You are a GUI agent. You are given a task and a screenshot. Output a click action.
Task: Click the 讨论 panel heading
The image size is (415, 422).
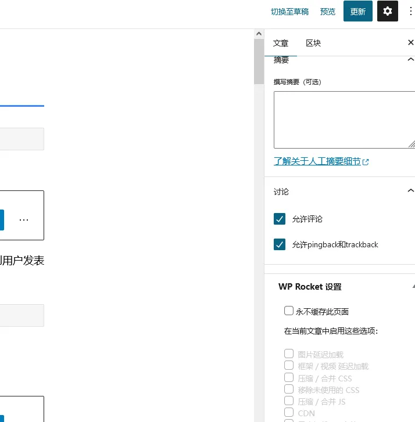point(281,192)
